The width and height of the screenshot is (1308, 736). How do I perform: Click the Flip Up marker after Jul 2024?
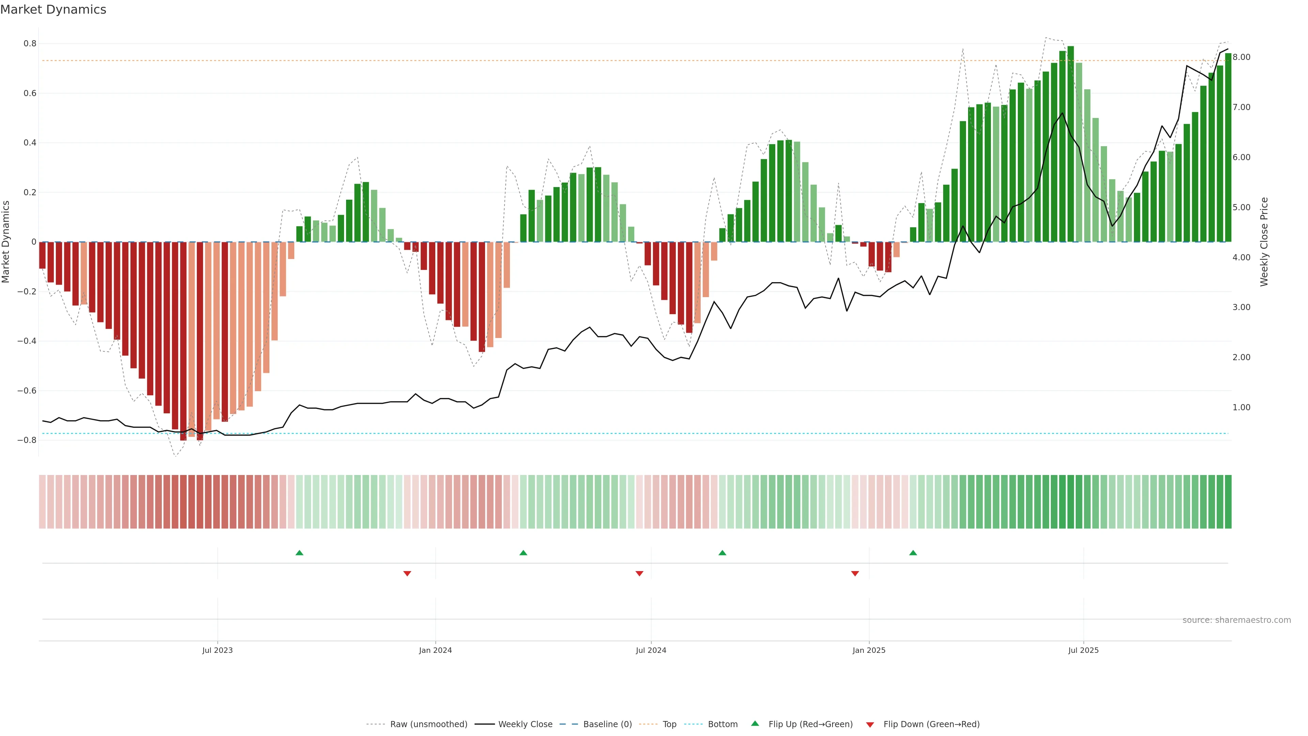coord(722,553)
